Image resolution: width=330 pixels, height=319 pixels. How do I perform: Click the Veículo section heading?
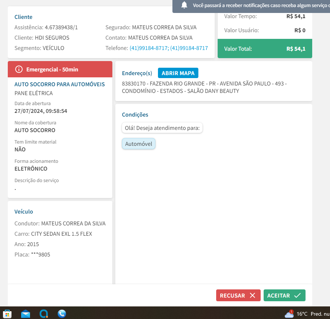pyautogui.click(x=24, y=211)
